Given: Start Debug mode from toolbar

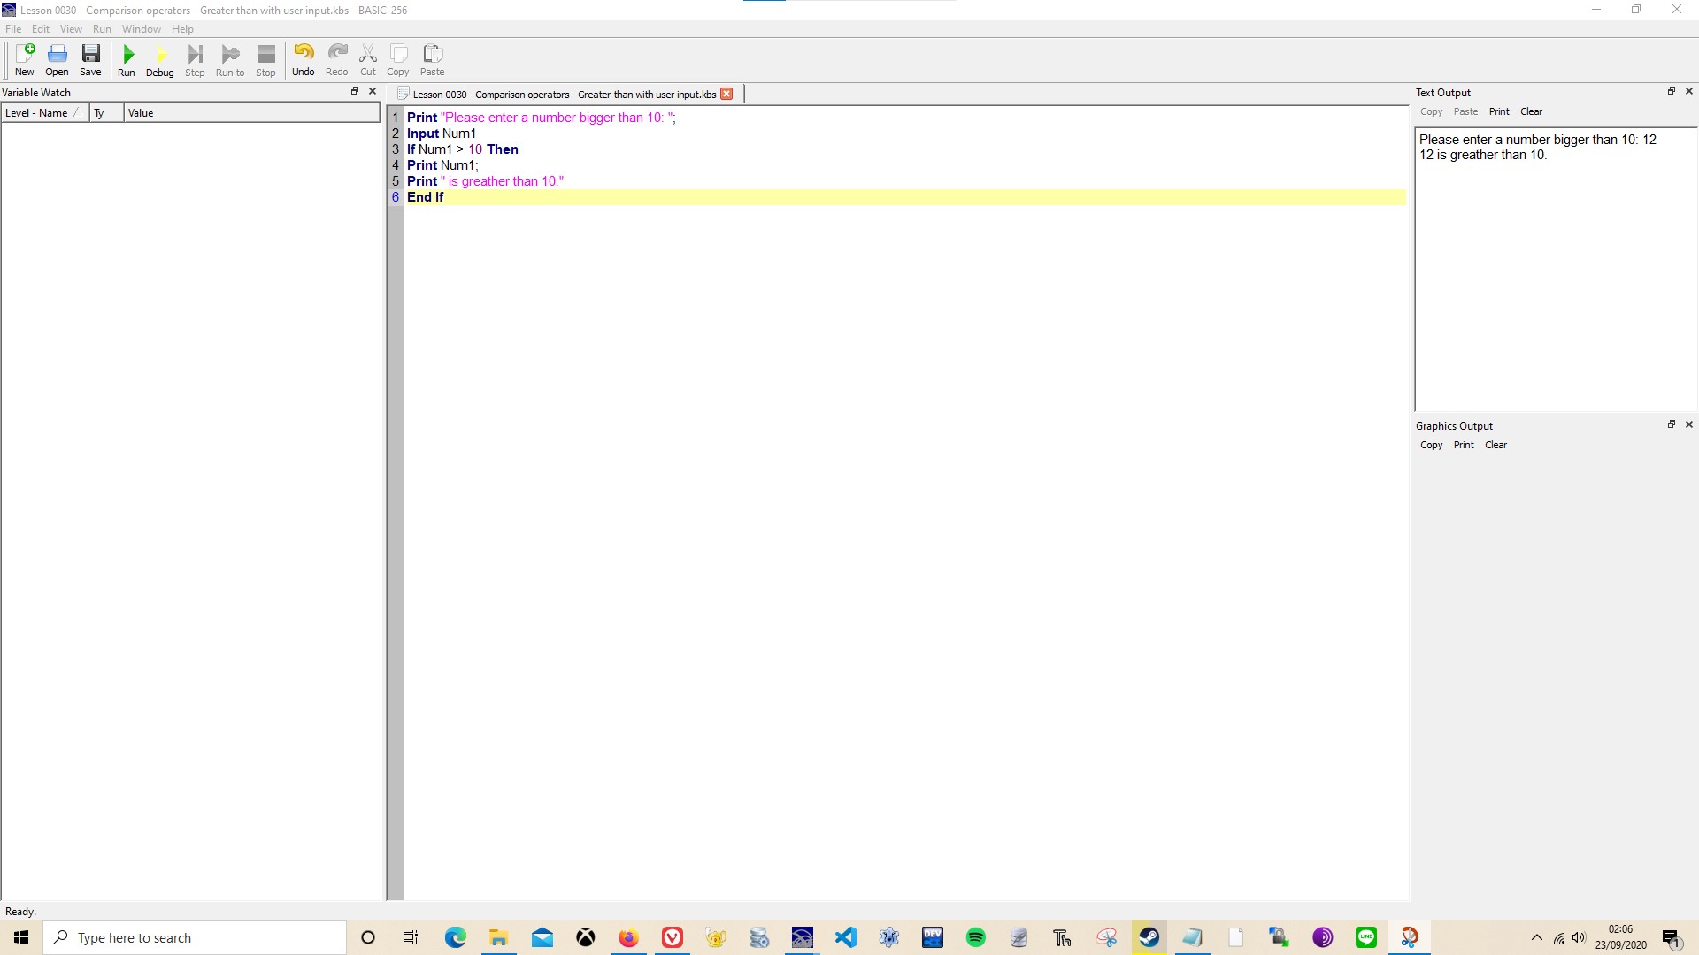Looking at the screenshot, I should click(159, 60).
